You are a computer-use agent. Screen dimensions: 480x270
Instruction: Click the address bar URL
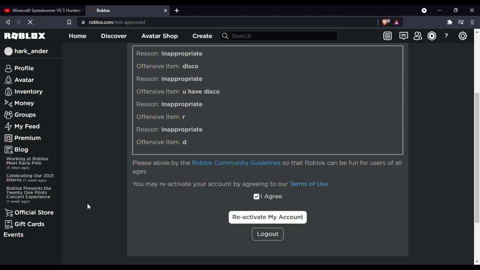pos(117,22)
